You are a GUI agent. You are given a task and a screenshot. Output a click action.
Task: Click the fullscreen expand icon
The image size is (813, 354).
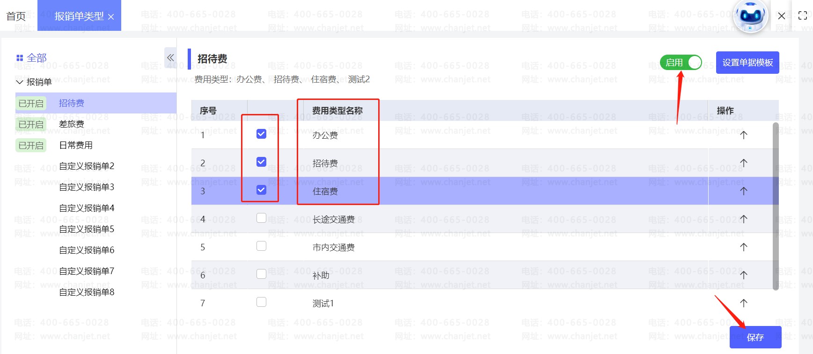pos(803,15)
